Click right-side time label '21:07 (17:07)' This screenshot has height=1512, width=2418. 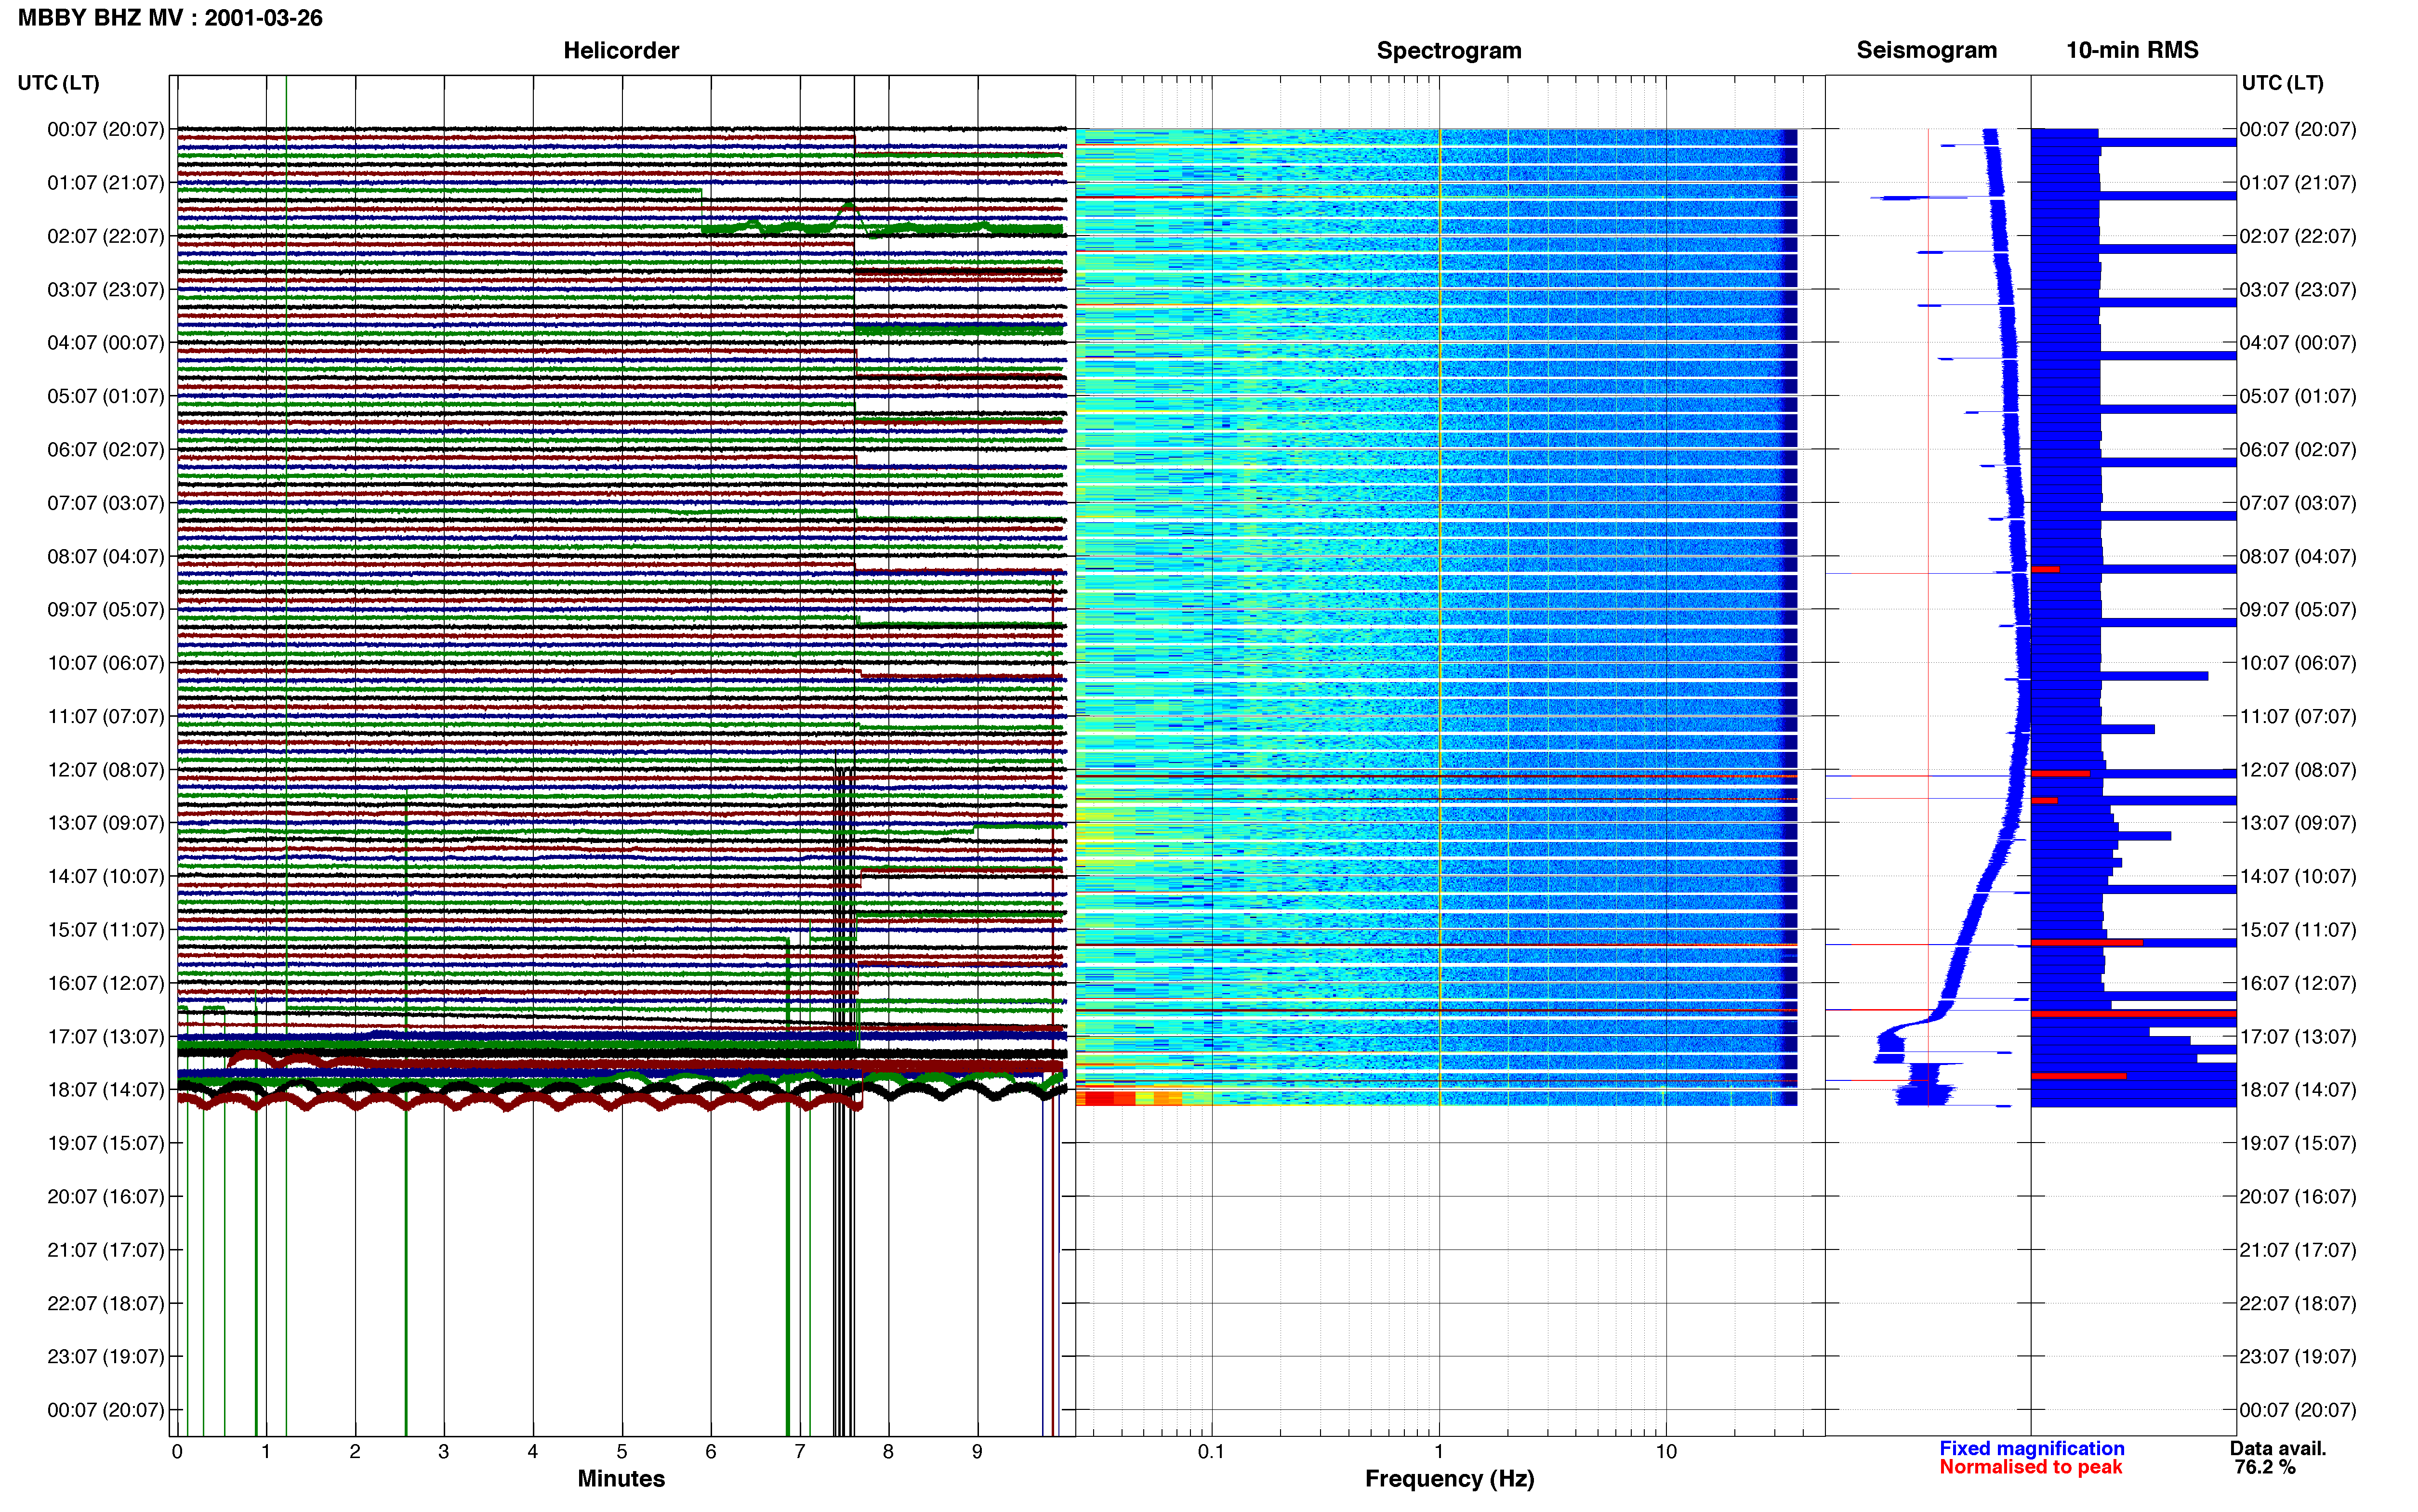pos(2297,1250)
